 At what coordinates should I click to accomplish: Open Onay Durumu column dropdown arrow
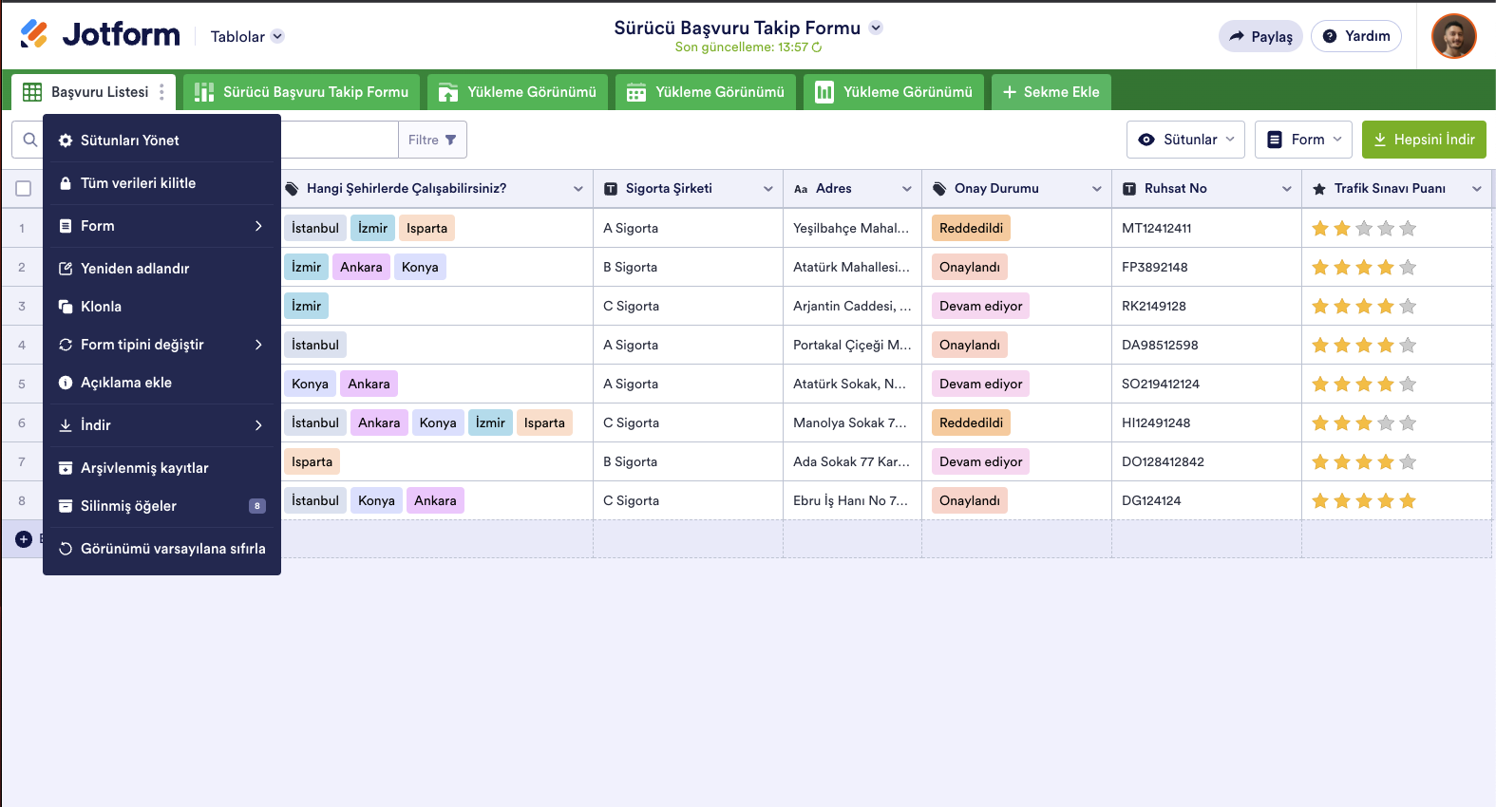[1097, 189]
